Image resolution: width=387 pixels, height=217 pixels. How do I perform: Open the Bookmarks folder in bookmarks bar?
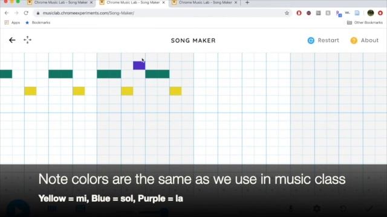point(38,23)
